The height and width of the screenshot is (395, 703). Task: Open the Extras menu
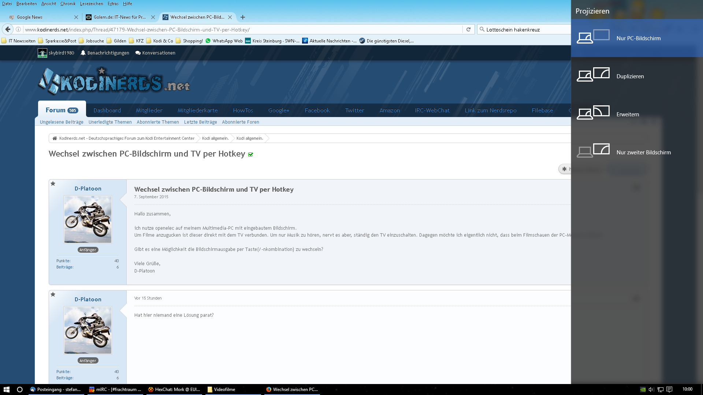(x=113, y=4)
